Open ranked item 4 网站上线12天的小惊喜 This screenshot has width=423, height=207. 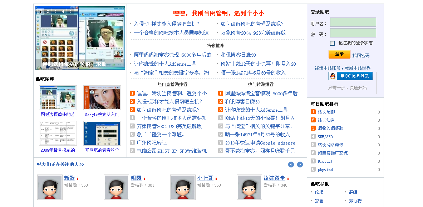coord(260,118)
